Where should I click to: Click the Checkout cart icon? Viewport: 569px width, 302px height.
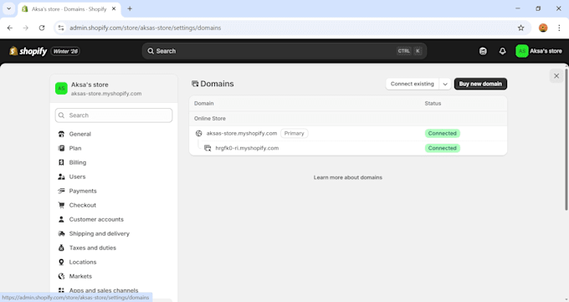click(61, 205)
